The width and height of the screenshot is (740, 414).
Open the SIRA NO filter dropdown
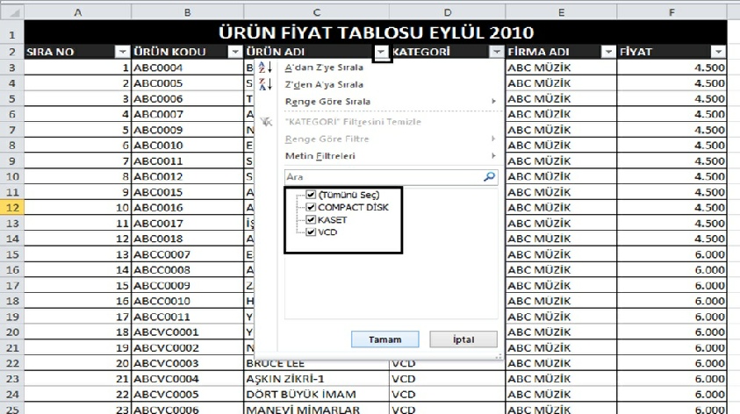click(x=122, y=53)
